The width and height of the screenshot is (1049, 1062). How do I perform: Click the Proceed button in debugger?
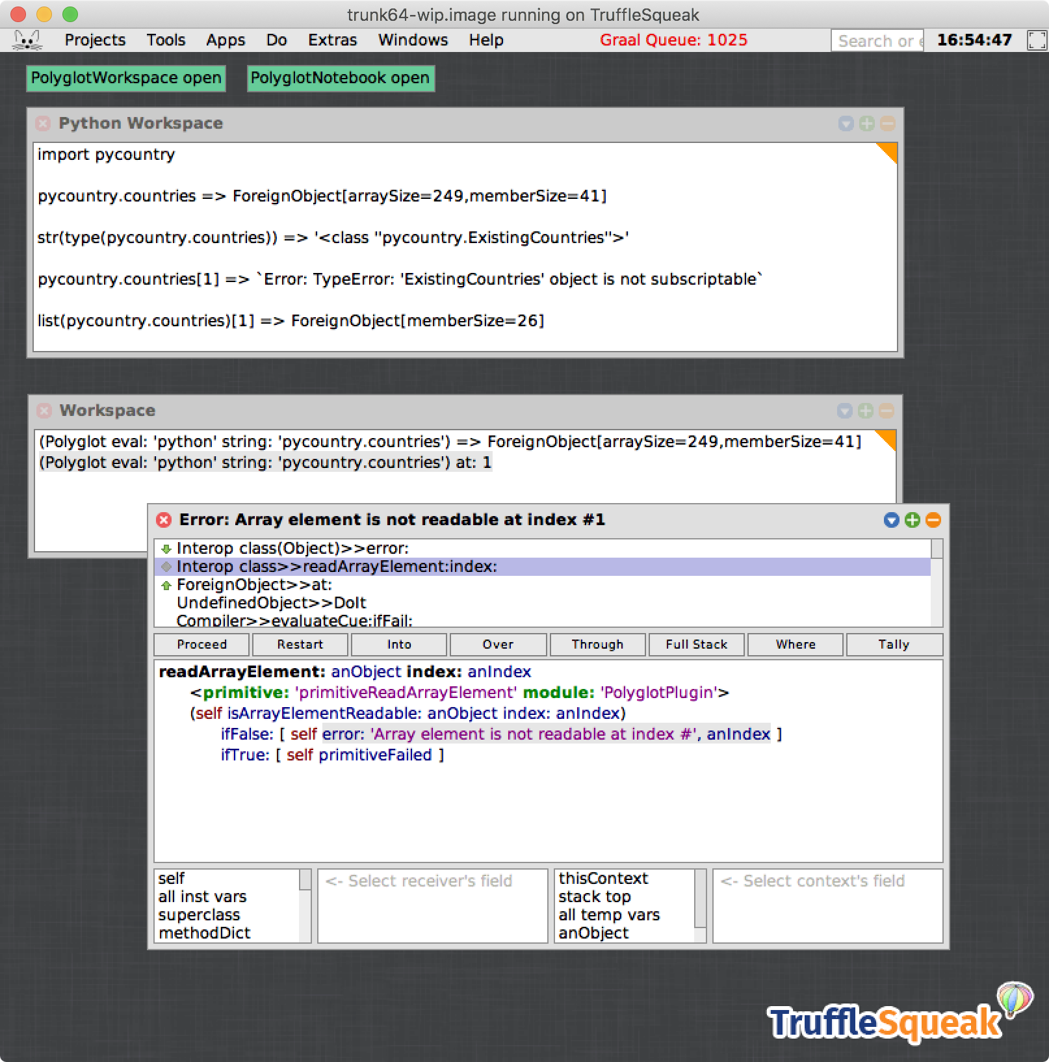click(x=201, y=645)
